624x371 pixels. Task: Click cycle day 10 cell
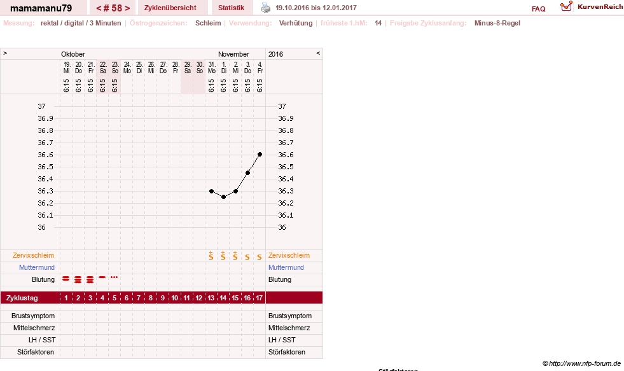[x=175, y=298]
